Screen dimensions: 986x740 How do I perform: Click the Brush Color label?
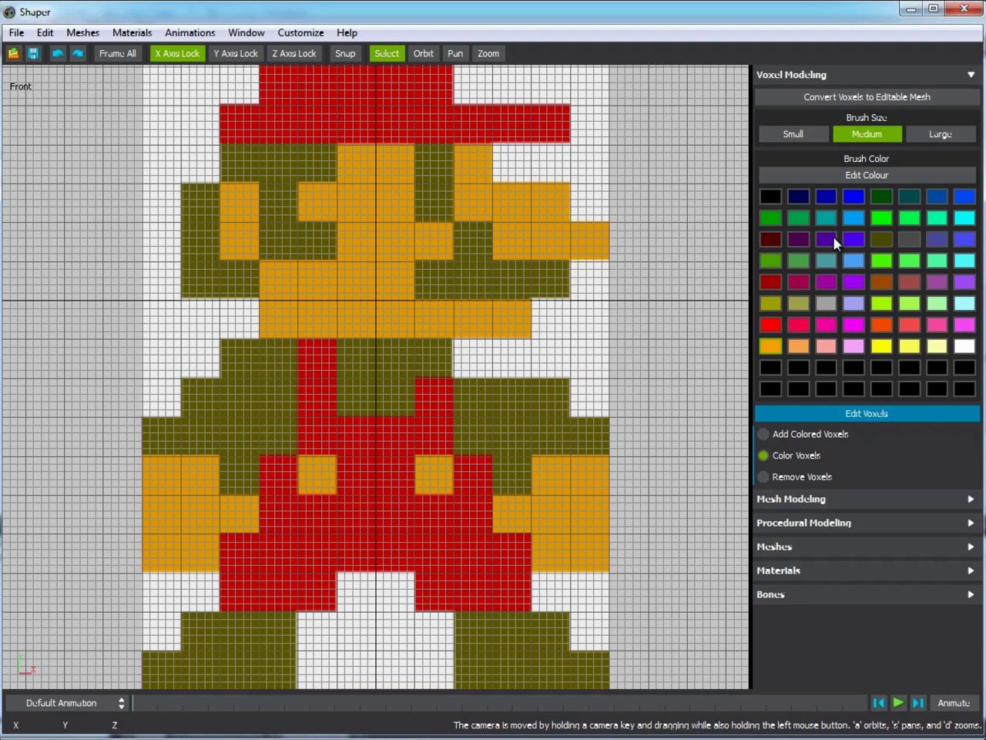(867, 159)
